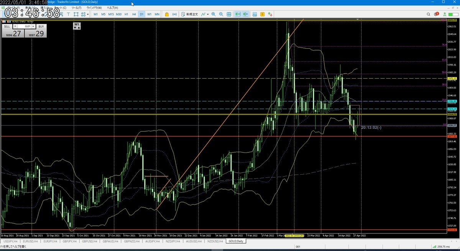The image size is (460, 251).
Task: Switch chart to M1 timeframe
Action: [x=95, y=14]
